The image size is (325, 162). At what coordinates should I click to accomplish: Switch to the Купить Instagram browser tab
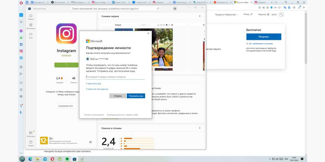pos(243,2)
